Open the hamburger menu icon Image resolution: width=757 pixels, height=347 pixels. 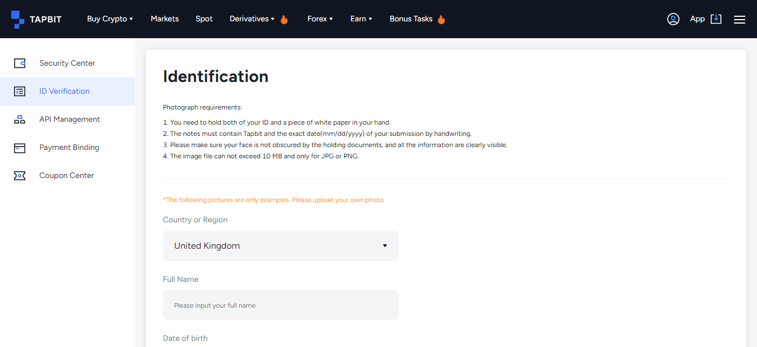(740, 19)
